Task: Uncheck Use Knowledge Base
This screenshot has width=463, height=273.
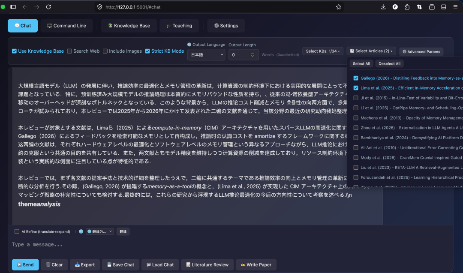Action: (14, 51)
